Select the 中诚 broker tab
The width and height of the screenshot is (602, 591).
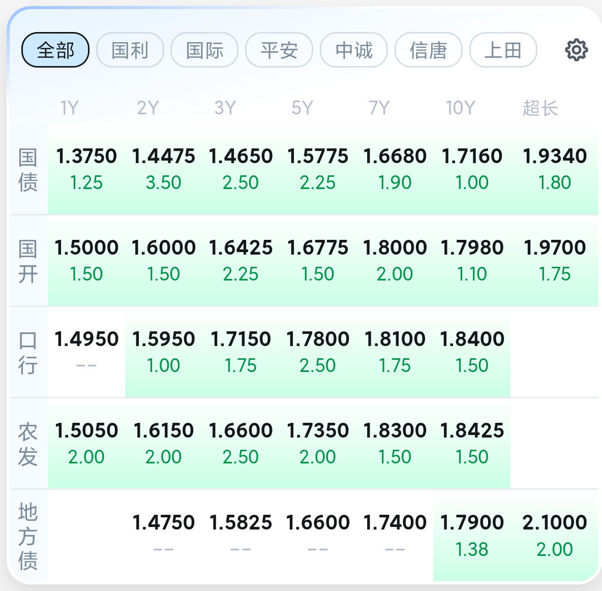[354, 50]
